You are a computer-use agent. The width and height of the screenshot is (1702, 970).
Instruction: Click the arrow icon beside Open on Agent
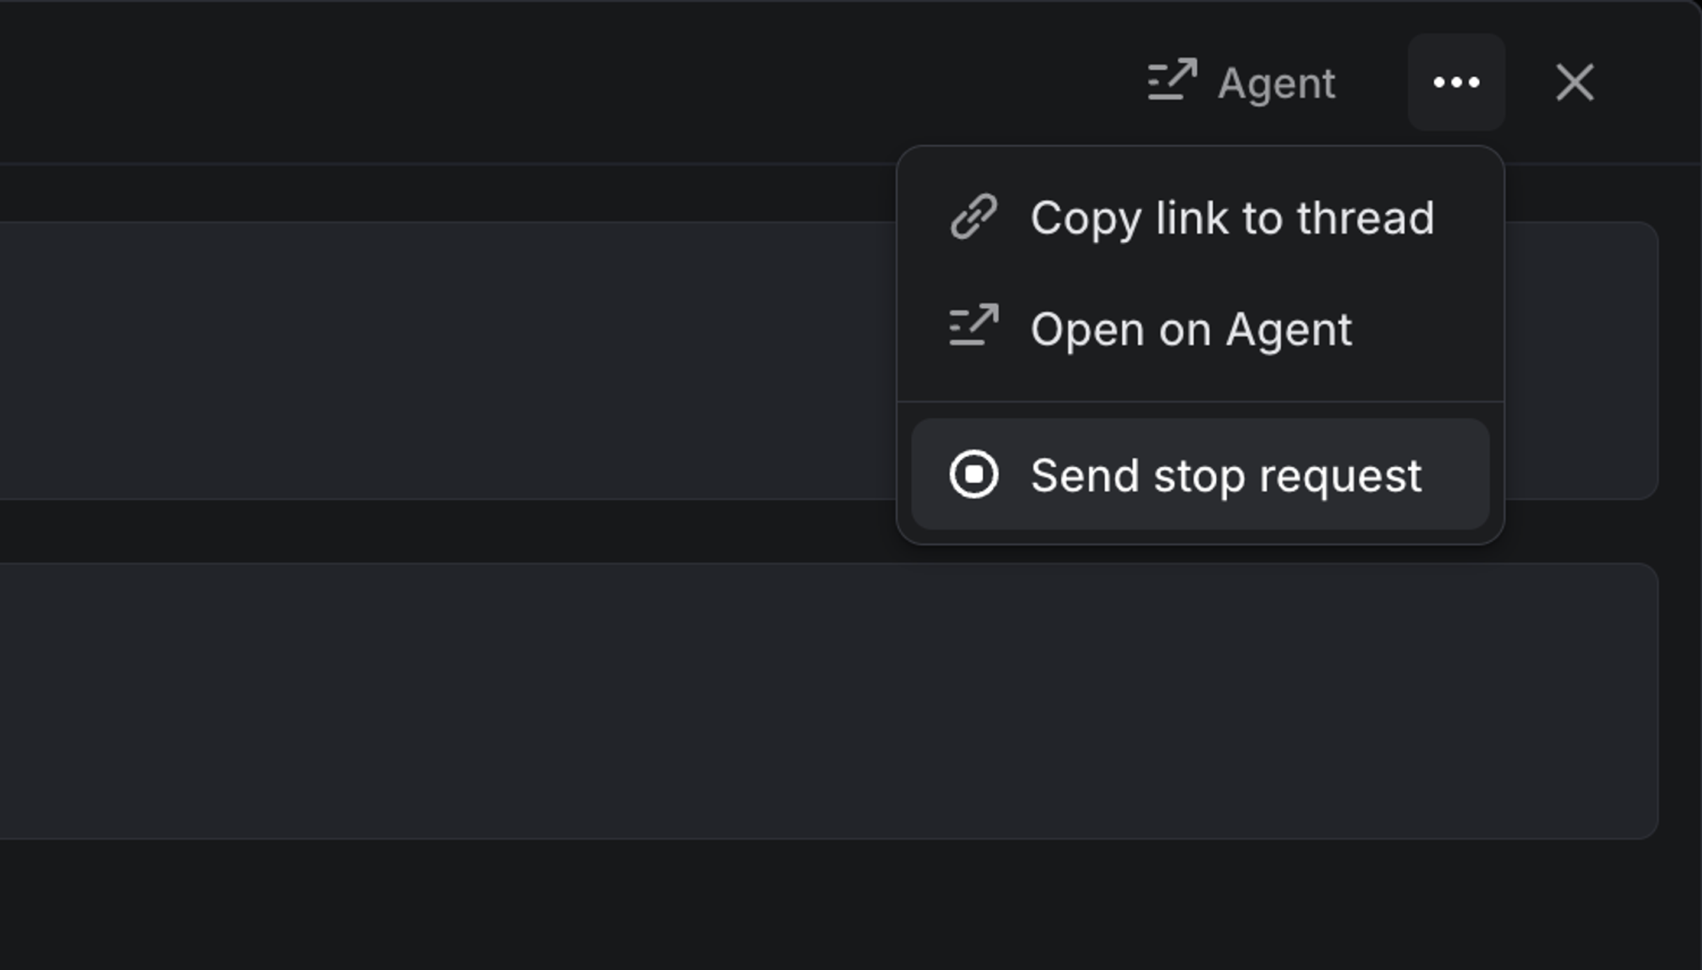coord(973,327)
